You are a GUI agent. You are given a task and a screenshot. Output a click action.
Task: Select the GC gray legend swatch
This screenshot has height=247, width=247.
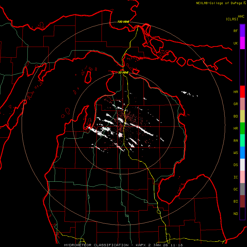coord(242,189)
